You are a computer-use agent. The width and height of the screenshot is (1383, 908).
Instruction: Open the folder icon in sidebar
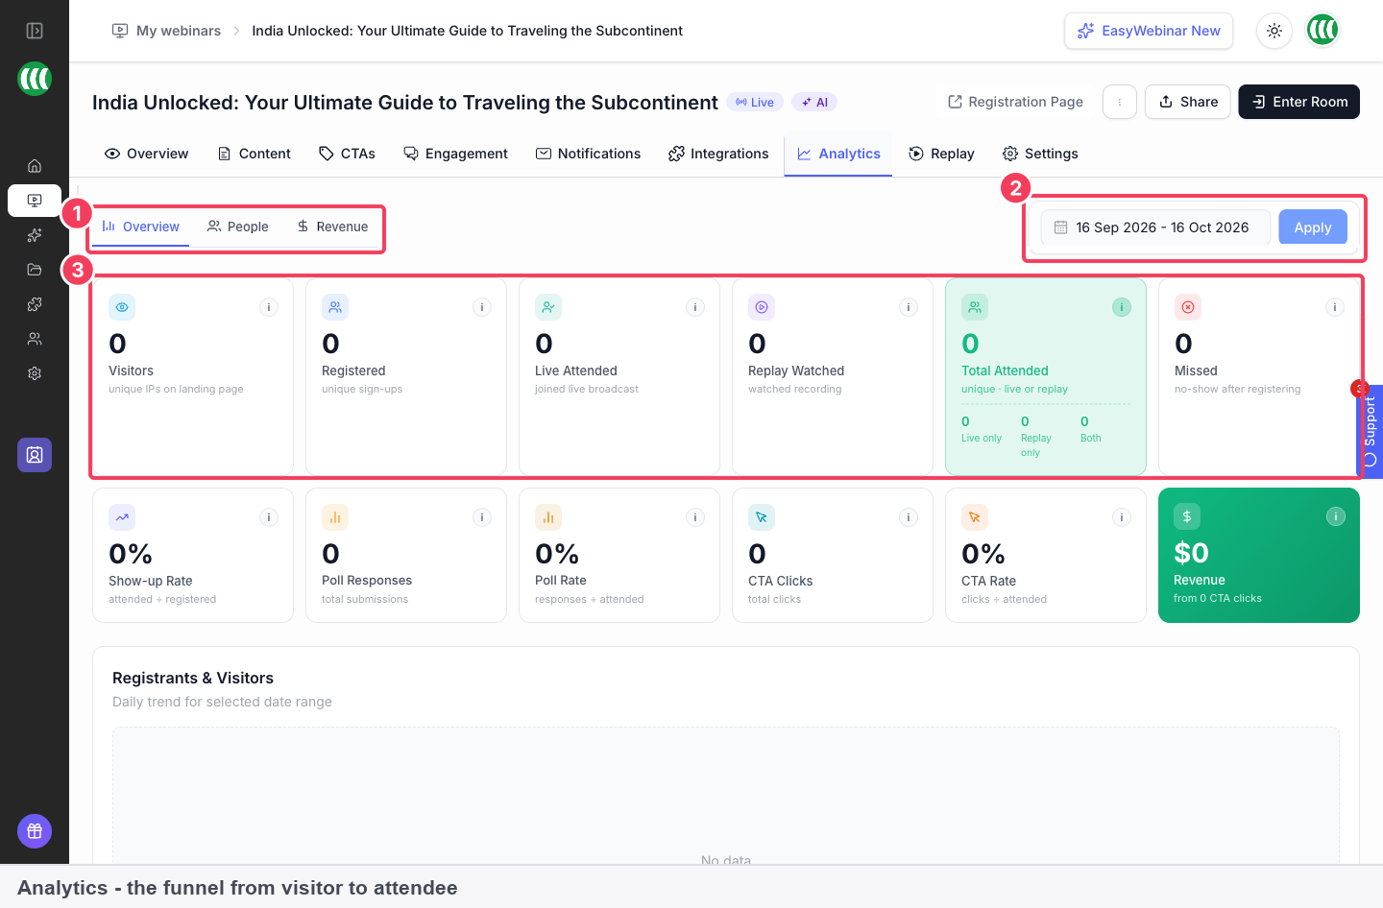(x=35, y=270)
